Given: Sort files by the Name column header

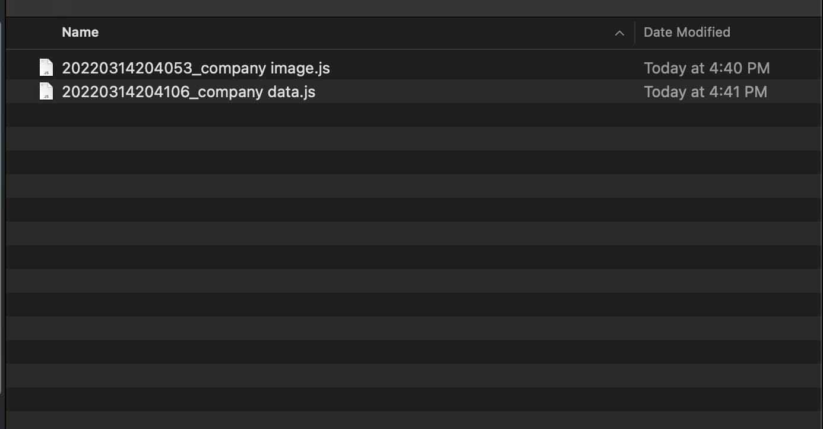Looking at the screenshot, I should [80, 33].
